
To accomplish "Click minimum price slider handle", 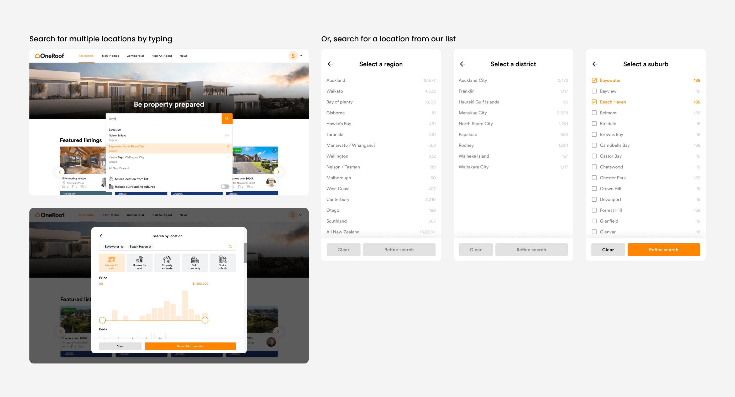I will coord(102,320).
